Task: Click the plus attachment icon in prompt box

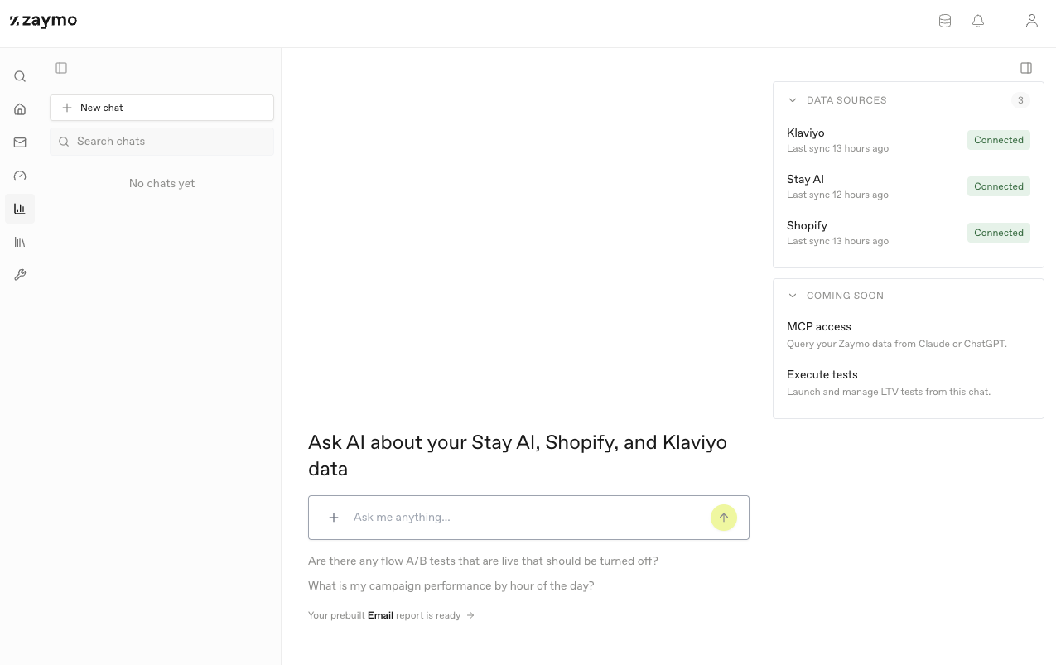Action: (x=334, y=518)
